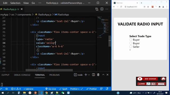Toggle Spell checker in status bar
The width and height of the screenshot is (170, 95).
click(x=63, y=89)
